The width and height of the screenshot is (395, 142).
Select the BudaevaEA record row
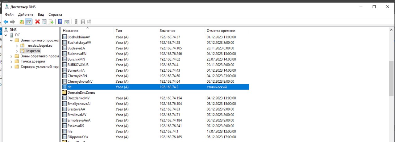tap(155, 48)
